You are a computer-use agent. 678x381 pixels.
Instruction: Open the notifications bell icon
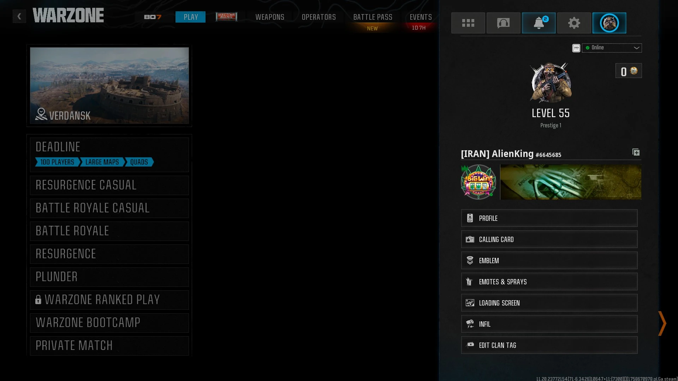pyautogui.click(x=539, y=23)
